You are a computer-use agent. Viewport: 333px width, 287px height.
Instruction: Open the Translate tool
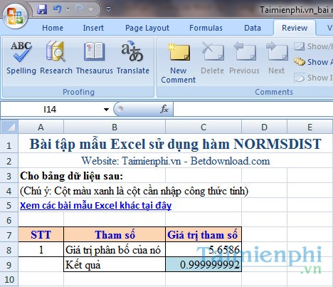133,58
